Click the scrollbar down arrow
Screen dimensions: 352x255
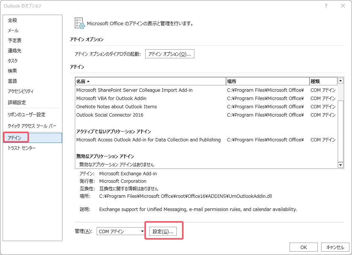tap(341, 165)
